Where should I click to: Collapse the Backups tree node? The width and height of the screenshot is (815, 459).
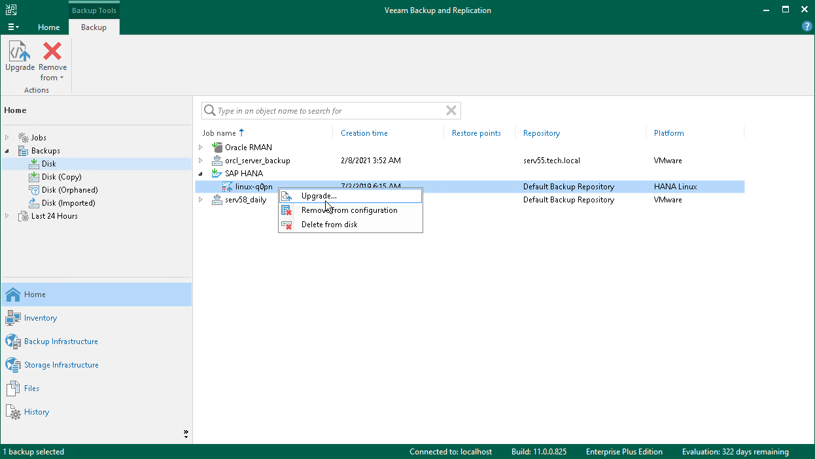[x=7, y=151]
